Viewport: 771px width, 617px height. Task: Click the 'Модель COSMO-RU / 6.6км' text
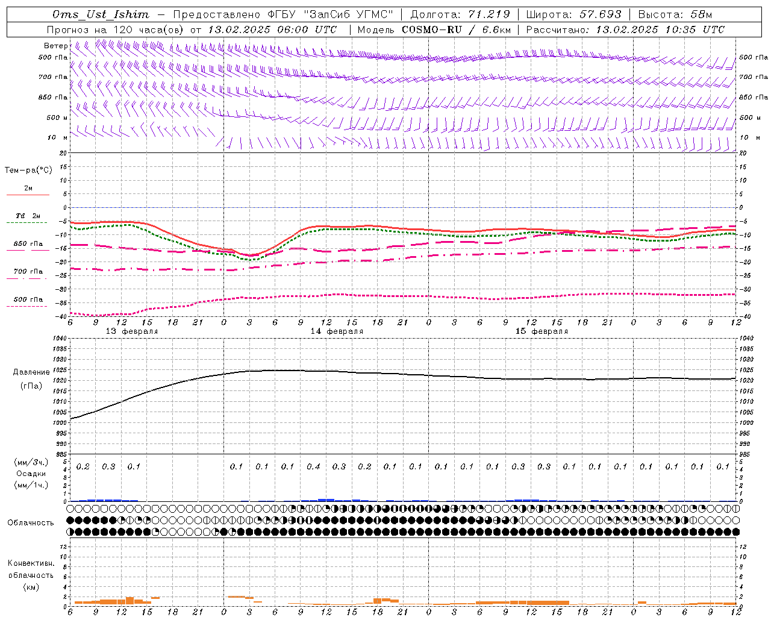point(434,30)
